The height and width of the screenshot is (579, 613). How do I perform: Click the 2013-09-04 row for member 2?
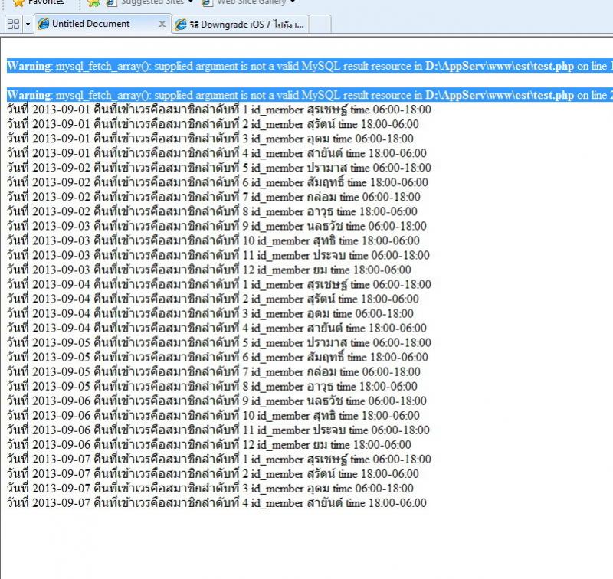(x=213, y=299)
